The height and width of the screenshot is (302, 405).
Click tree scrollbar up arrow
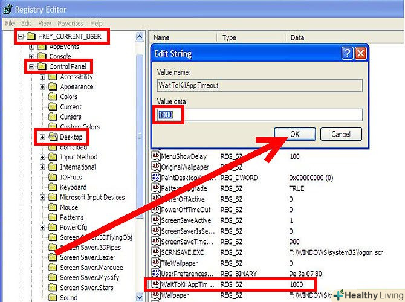[140, 37]
